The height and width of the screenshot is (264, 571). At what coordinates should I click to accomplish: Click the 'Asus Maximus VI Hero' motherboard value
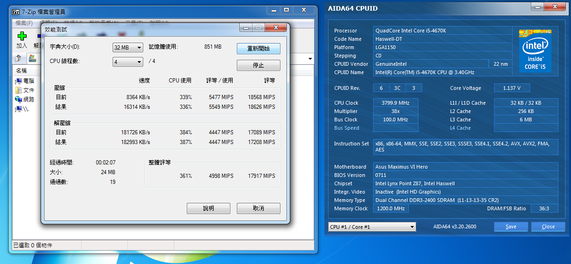[x=401, y=167]
